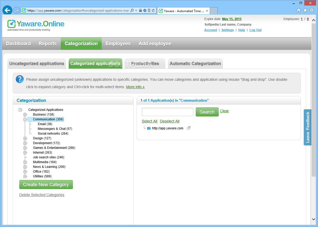Click the May 15, 2015 expire date link
This screenshot has height=227, width=318.
(x=232, y=19)
